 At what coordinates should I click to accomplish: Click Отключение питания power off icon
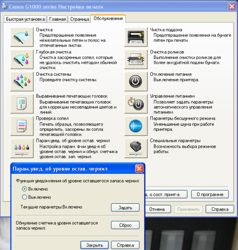point(136,82)
